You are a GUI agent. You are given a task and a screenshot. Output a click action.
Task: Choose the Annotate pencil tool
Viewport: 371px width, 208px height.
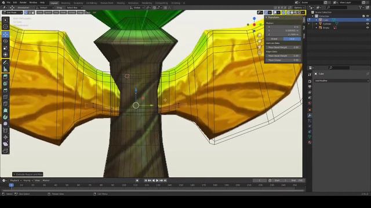[x=5, y=62]
